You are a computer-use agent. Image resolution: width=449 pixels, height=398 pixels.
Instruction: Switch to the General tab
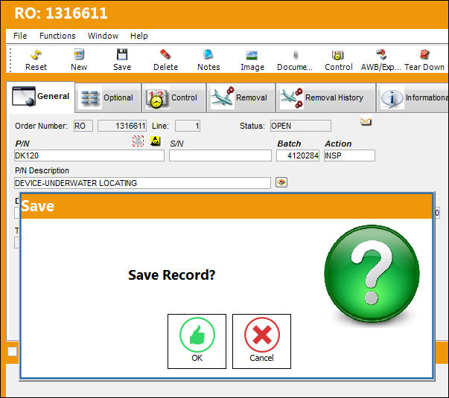[x=41, y=97]
